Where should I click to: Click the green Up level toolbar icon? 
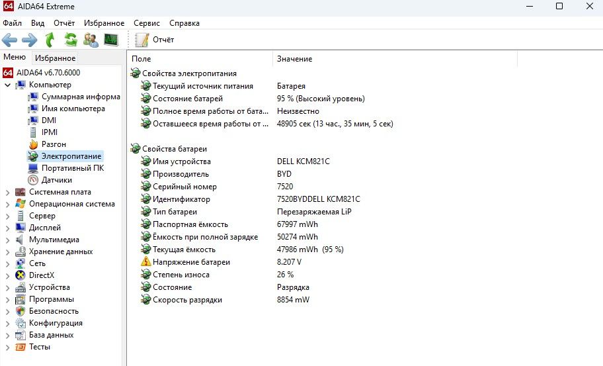[x=50, y=40]
